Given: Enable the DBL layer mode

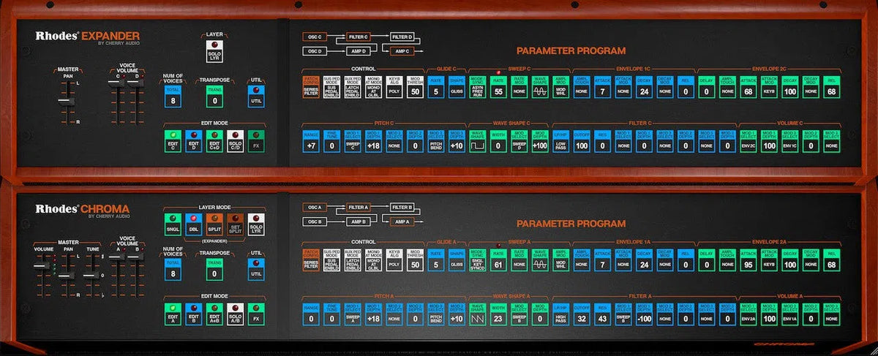Looking at the screenshot, I should point(192,224).
